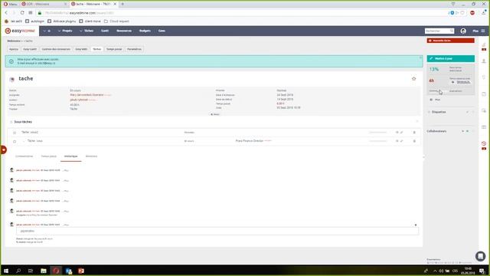The height and width of the screenshot is (276, 490).
Task: Open the user avatar profile menu
Action: pyautogui.click(x=463, y=31)
